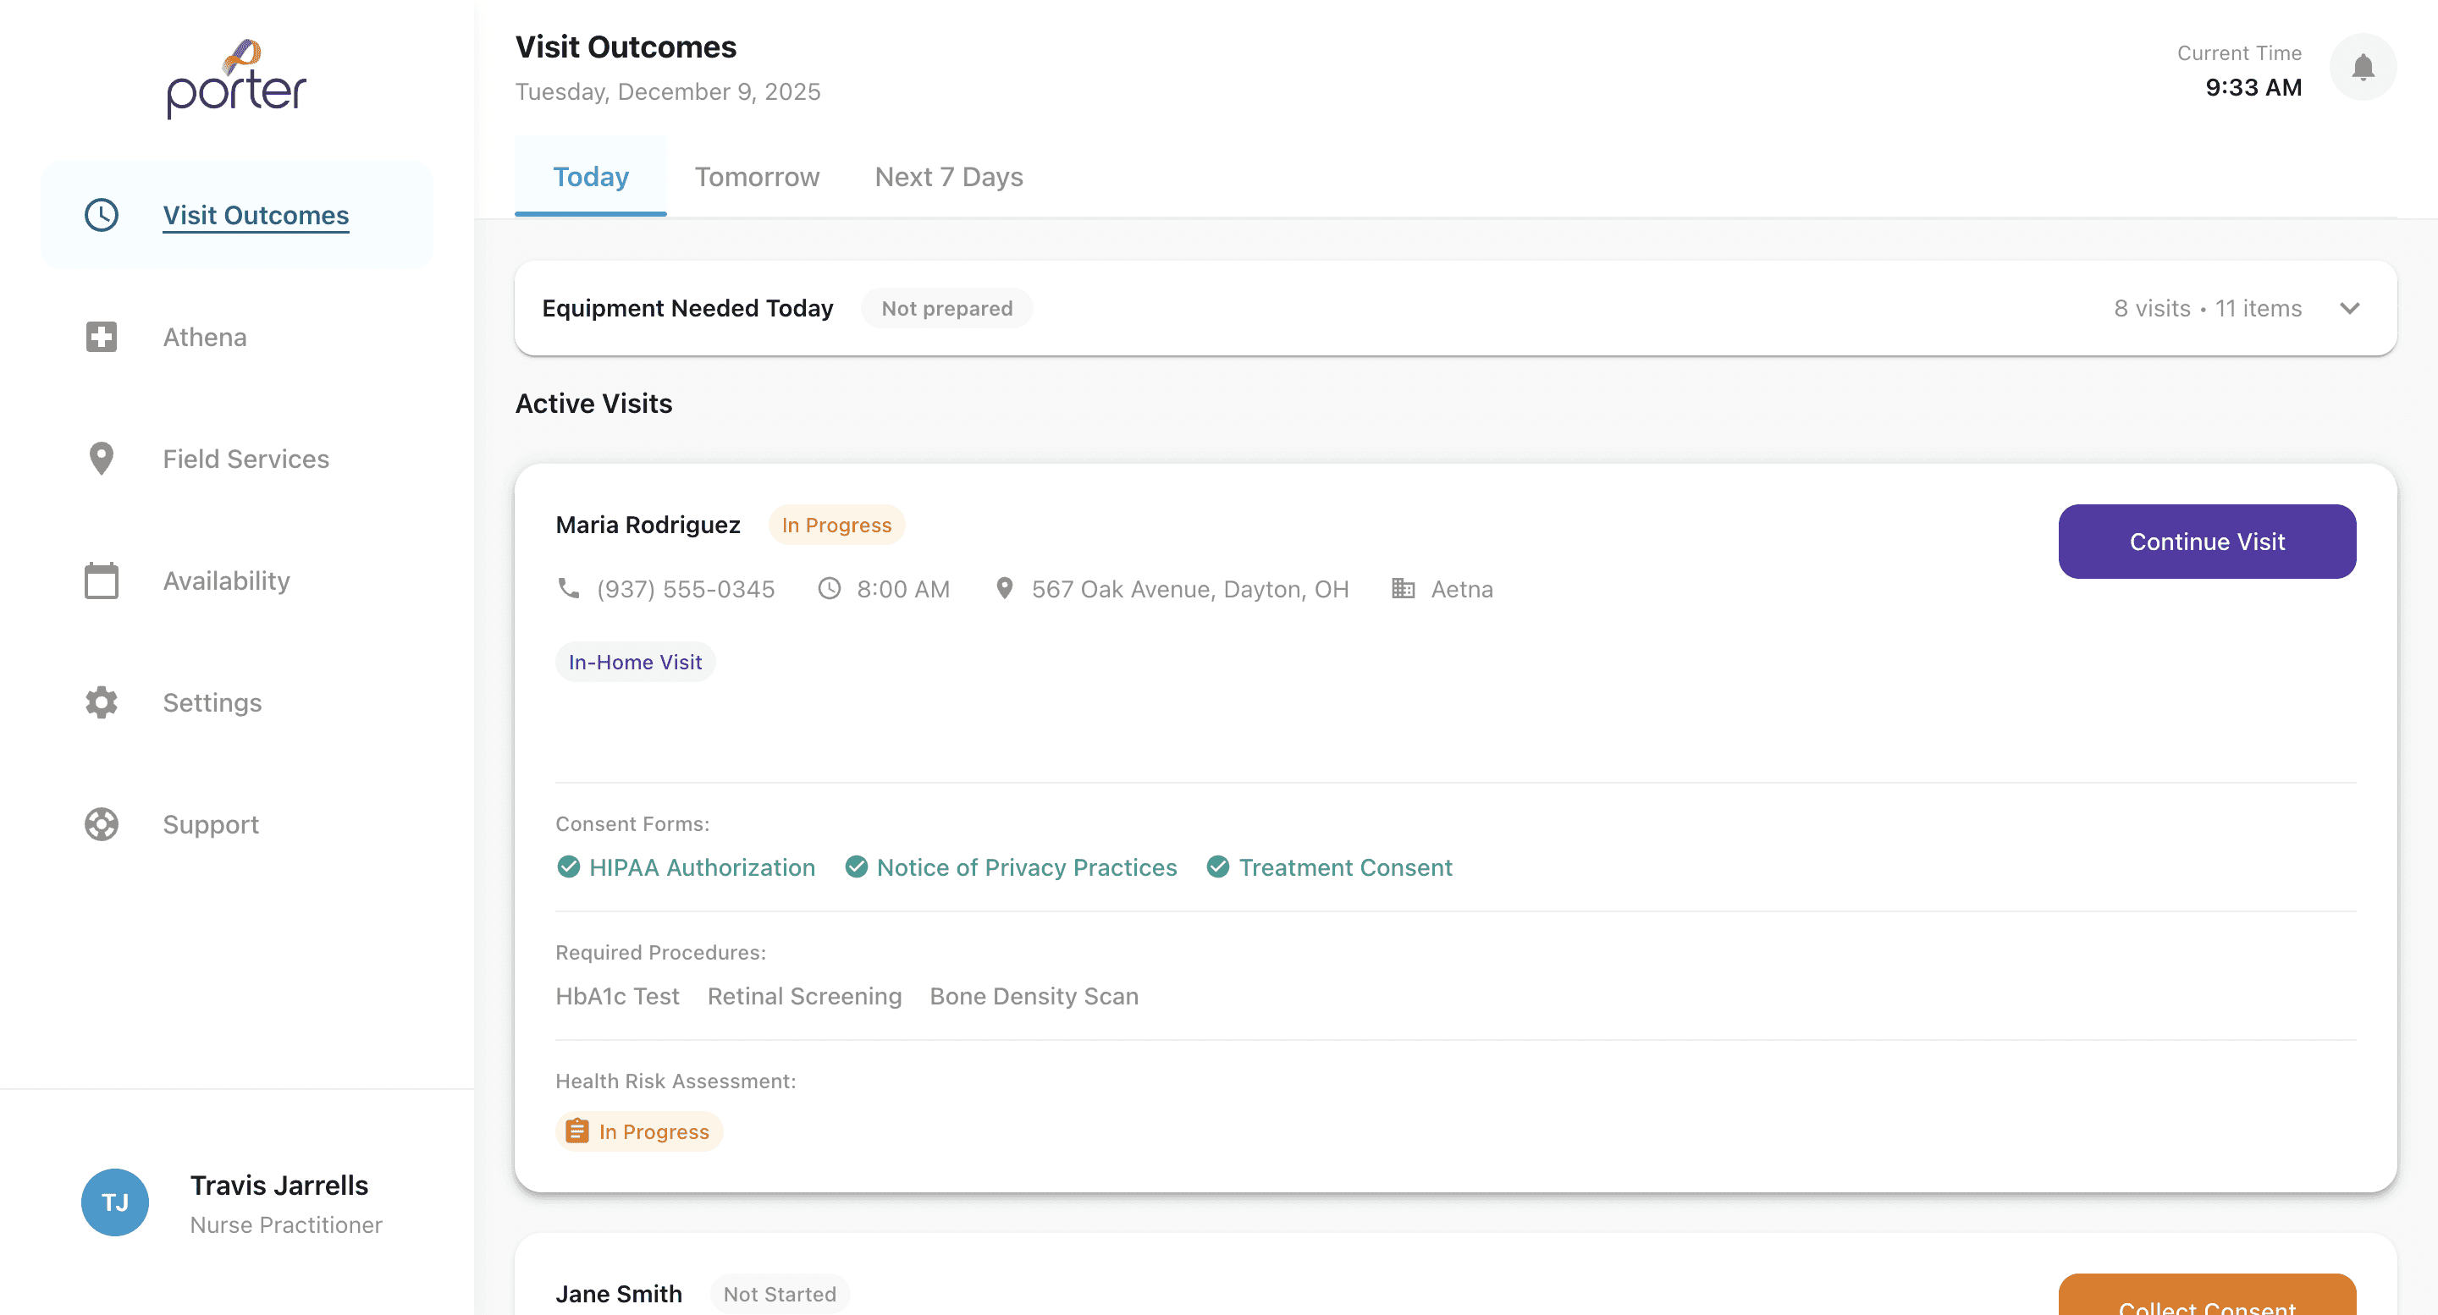Screen dimensions: 2438x1315
Task: Click the Treatment Consent check mark
Action: tap(1217, 867)
